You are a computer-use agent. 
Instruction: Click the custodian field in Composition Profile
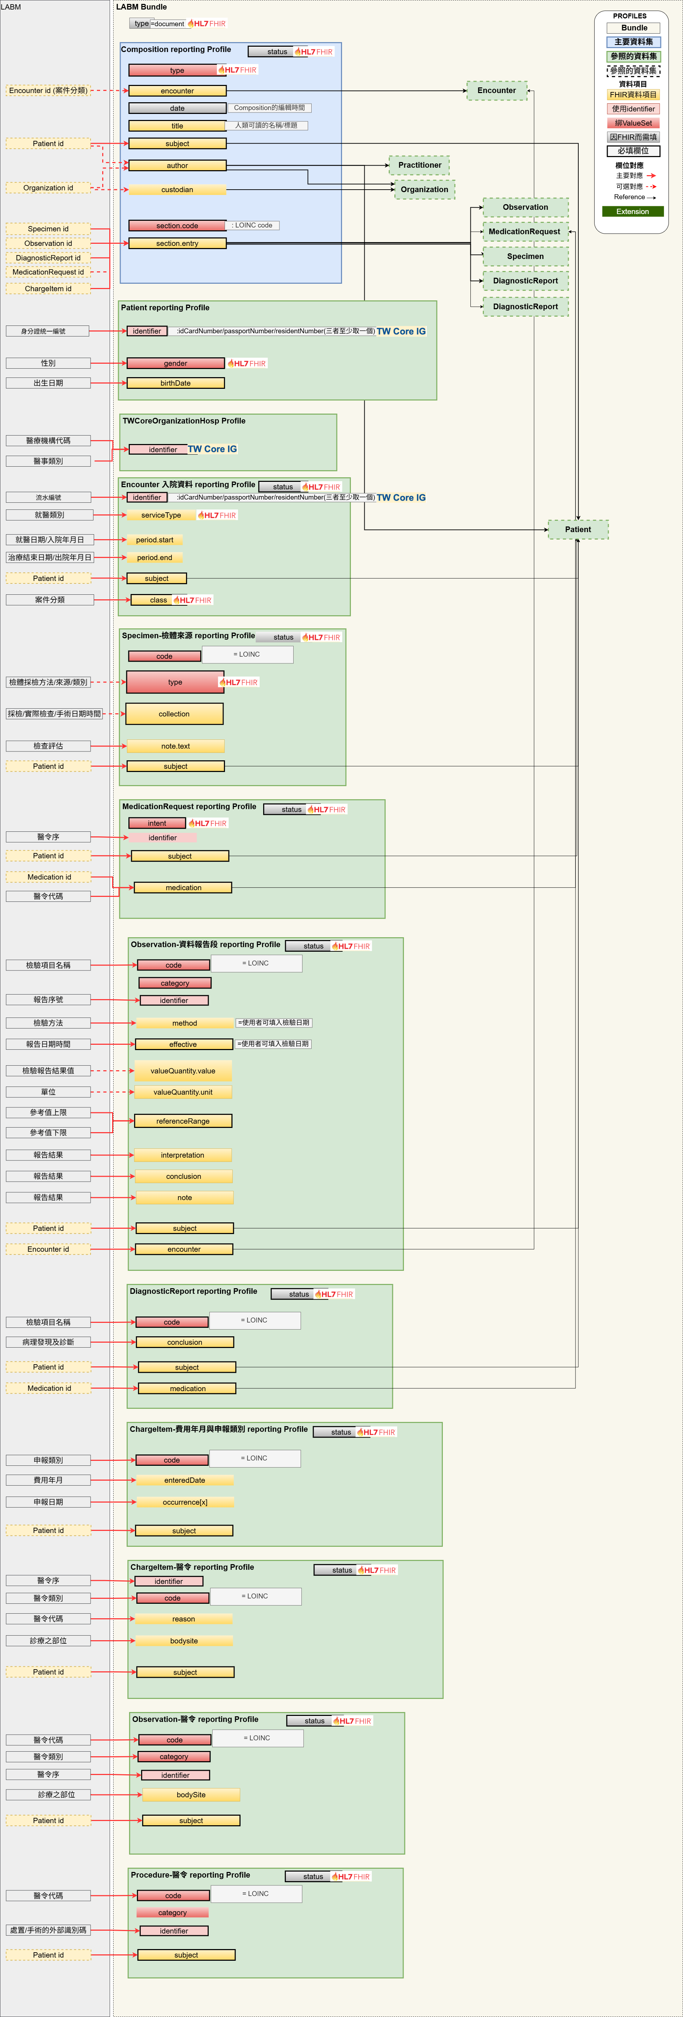click(178, 190)
